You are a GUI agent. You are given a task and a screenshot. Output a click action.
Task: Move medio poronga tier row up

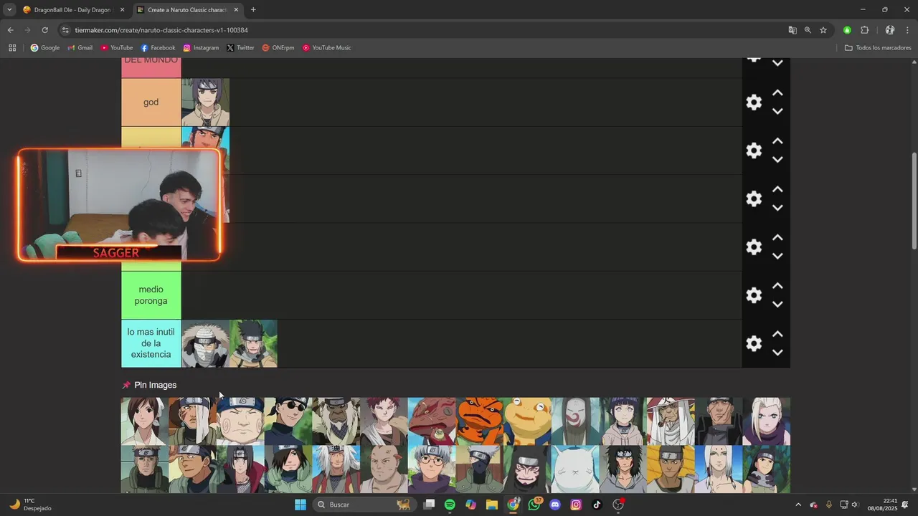(777, 286)
